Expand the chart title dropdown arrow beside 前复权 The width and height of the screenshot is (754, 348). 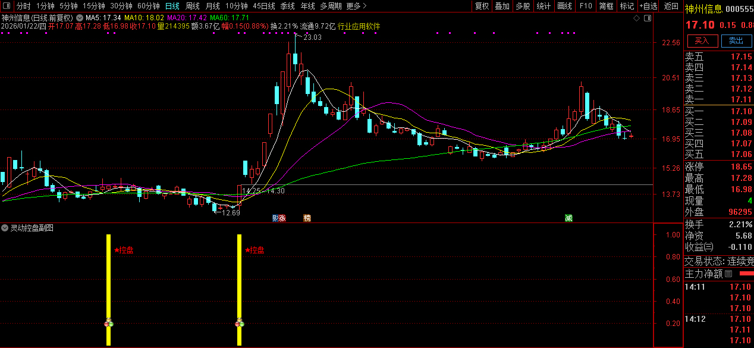pyautogui.click(x=79, y=18)
